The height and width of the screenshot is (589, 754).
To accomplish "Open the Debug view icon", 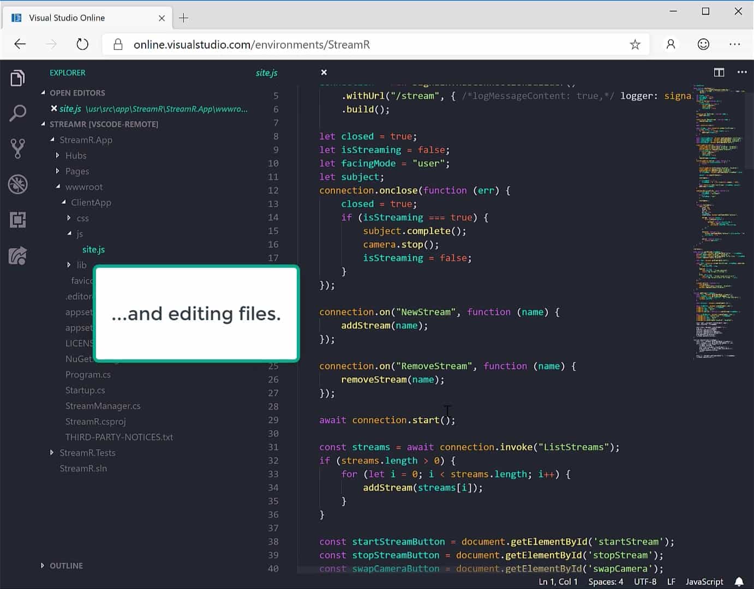I will click(x=17, y=184).
